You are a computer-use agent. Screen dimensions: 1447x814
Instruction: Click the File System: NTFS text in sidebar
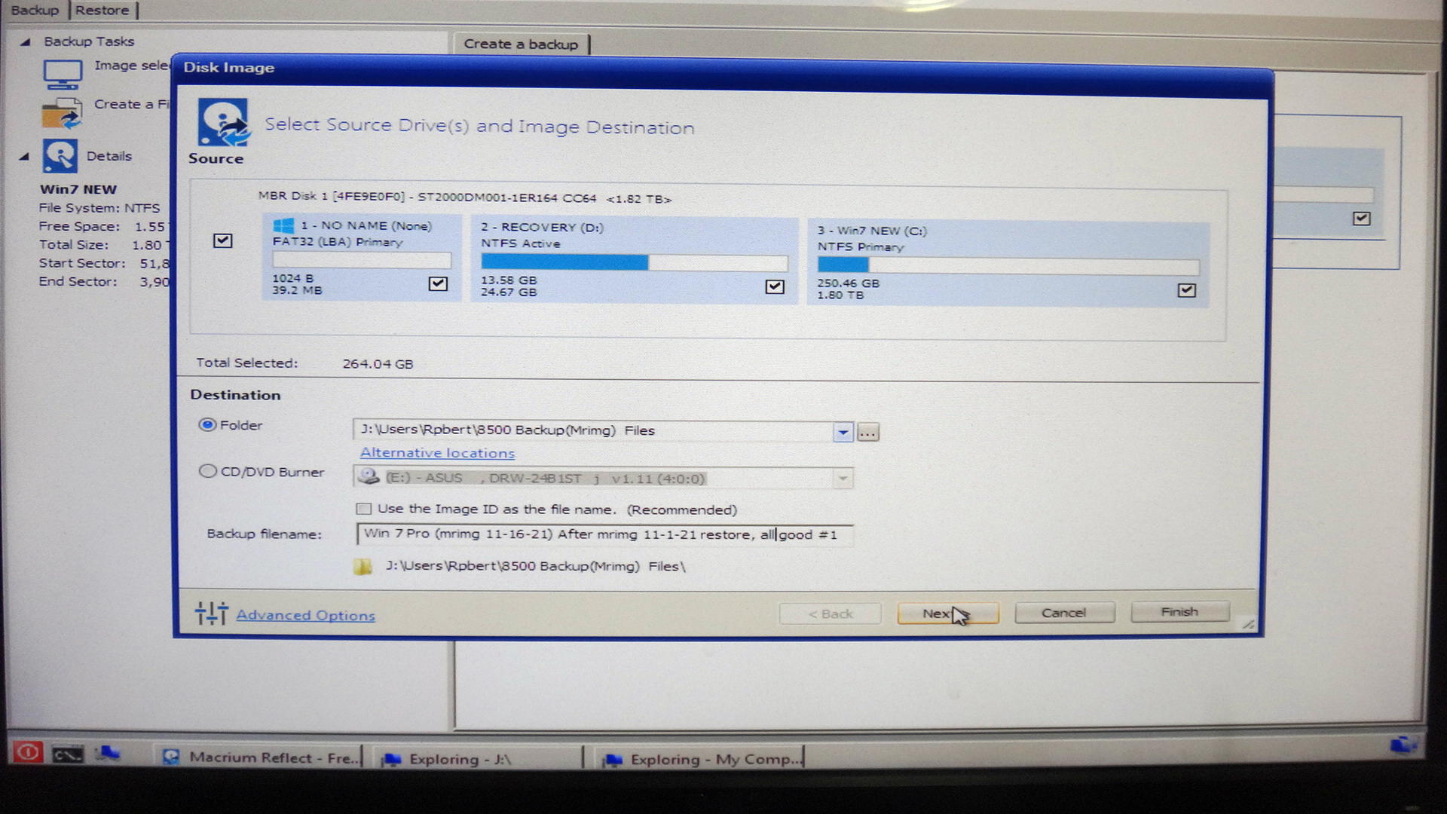tap(99, 208)
